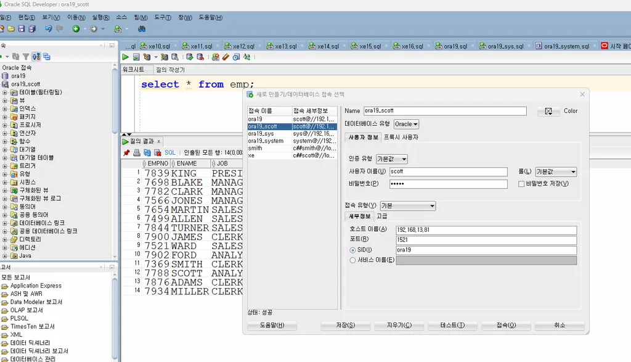This screenshot has width=631, height=362.
Task: Click the 취소 button
Action: point(560,326)
